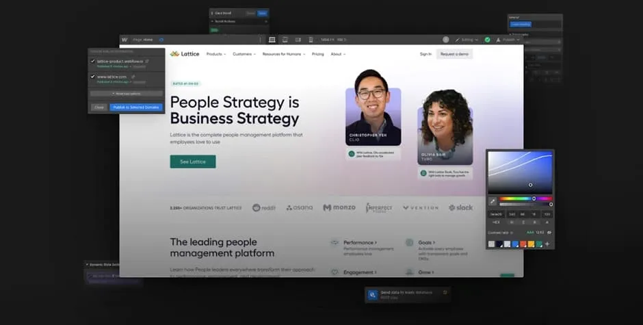Close the publish panel
The height and width of the screenshot is (325, 643).
tap(99, 107)
